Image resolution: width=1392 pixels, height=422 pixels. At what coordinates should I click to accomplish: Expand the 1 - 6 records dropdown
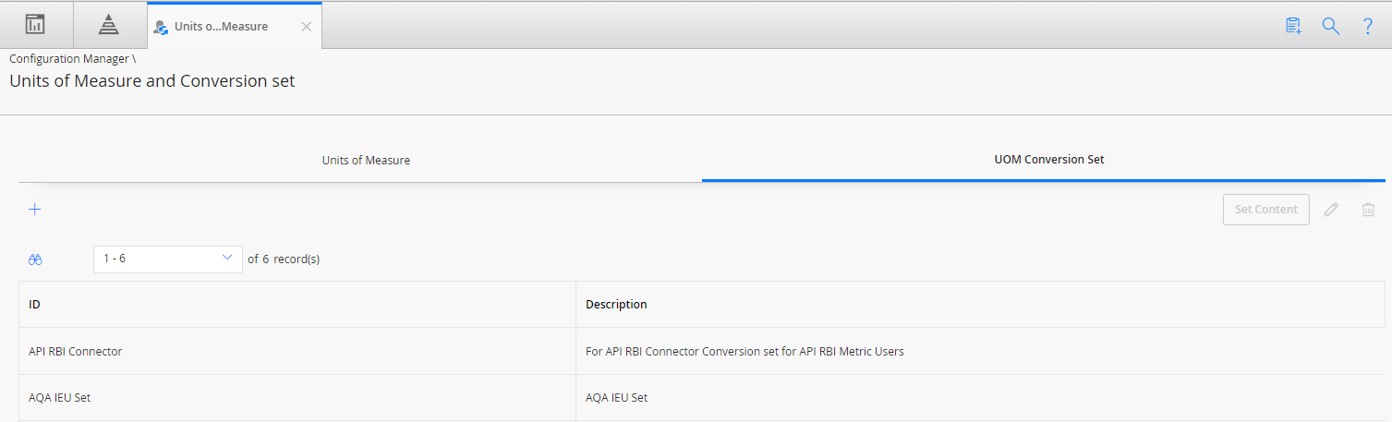(x=168, y=259)
